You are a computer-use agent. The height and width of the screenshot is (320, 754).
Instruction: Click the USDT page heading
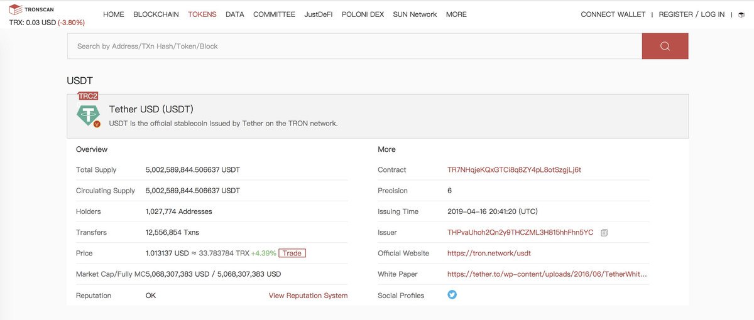coord(80,80)
